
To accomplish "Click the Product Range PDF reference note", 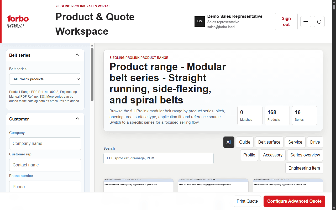I will click(44, 96).
